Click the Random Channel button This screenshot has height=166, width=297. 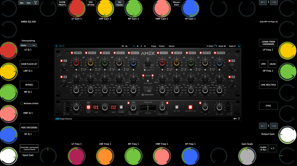(x=121, y=107)
